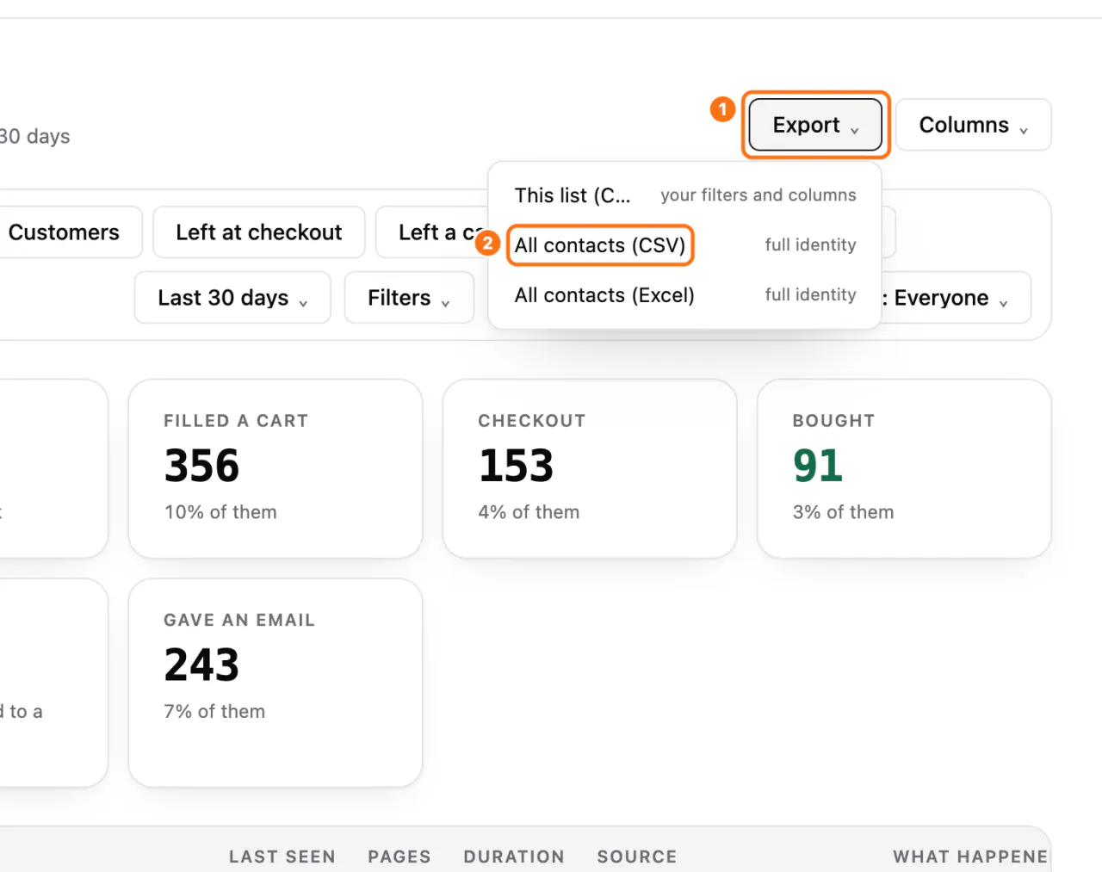Screen dimensions: 1102x872
Task: Click the '3% of them' text
Action: [x=844, y=512]
